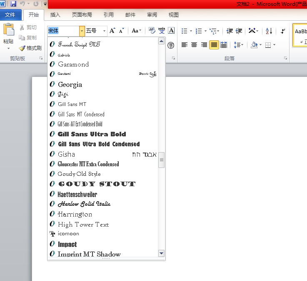Click the Save icon in quick access toolbar
The width and height of the screenshot is (307, 281).
coord(13,4)
